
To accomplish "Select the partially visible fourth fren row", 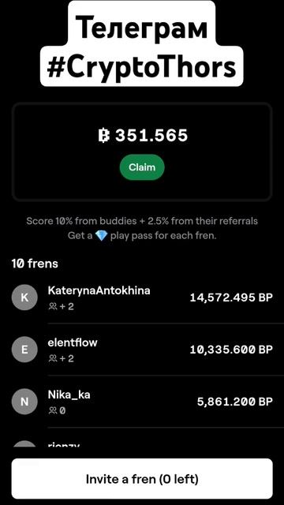I will (142, 443).
